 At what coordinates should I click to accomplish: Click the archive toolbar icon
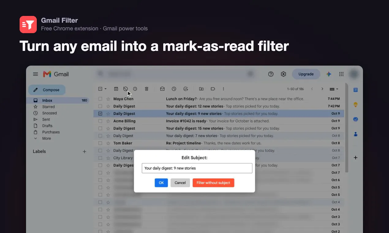[x=116, y=89]
